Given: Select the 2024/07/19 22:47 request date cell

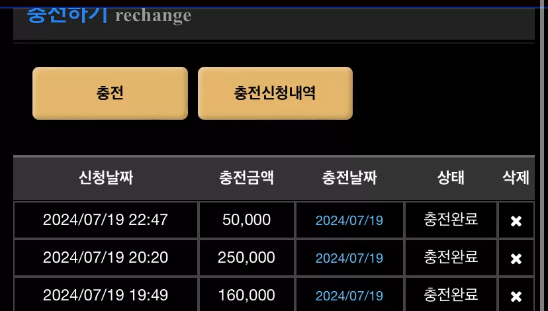Looking at the screenshot, I should click(x=106, y=220).
